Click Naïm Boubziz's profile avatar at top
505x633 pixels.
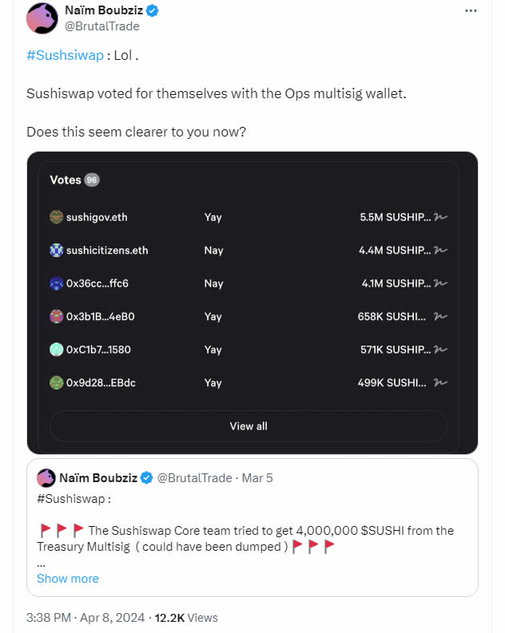[x=42, y=18]
